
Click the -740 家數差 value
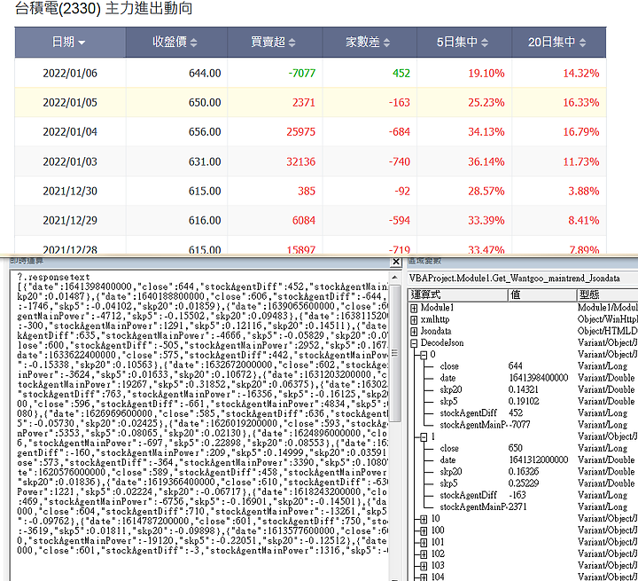point(399,161)
